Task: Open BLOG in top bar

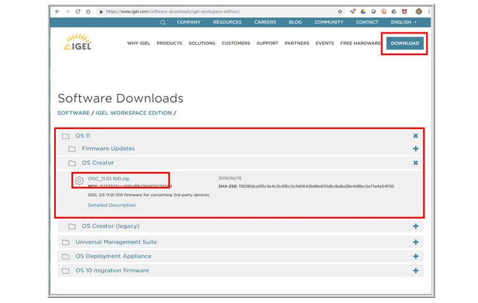Action: [295, 22]
